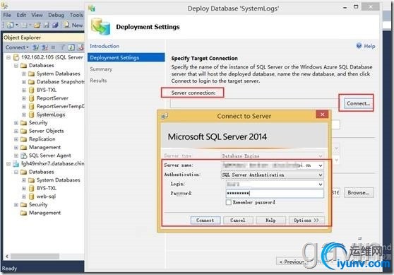This screenshot has height=275, width=394.
Task: Collapse the 192.168.2.105 server node
Action: point(8,58)
